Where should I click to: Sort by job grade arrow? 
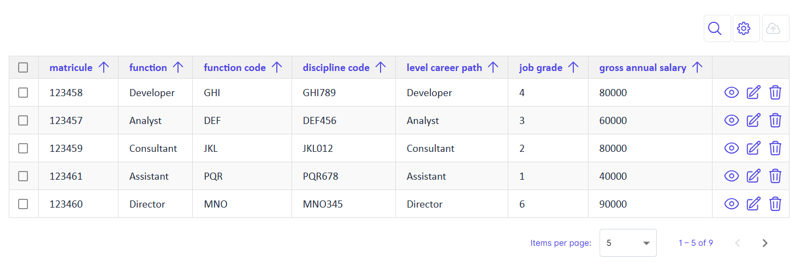(x=573, y=68)
